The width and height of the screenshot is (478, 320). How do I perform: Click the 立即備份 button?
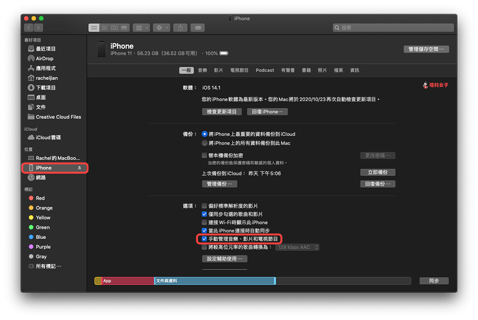[378, 172]
